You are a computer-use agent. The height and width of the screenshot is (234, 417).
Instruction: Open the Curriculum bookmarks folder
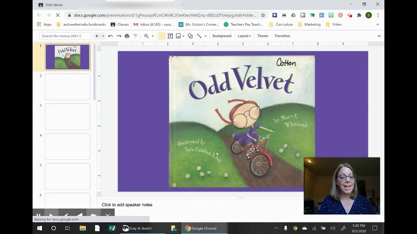pos(281,24)
